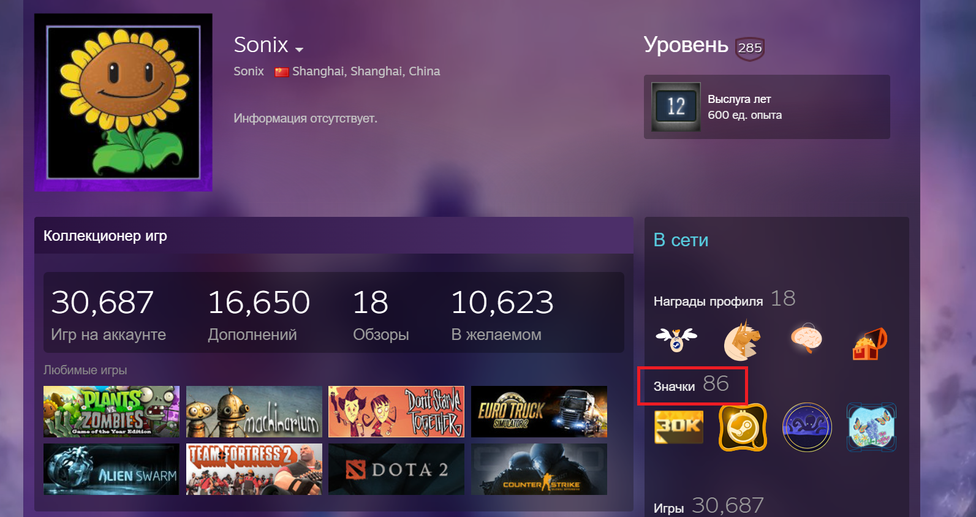This screenshot has width=976, height=517.
Task: Open the Награды профиля awards link
Action: click(708, 301)
